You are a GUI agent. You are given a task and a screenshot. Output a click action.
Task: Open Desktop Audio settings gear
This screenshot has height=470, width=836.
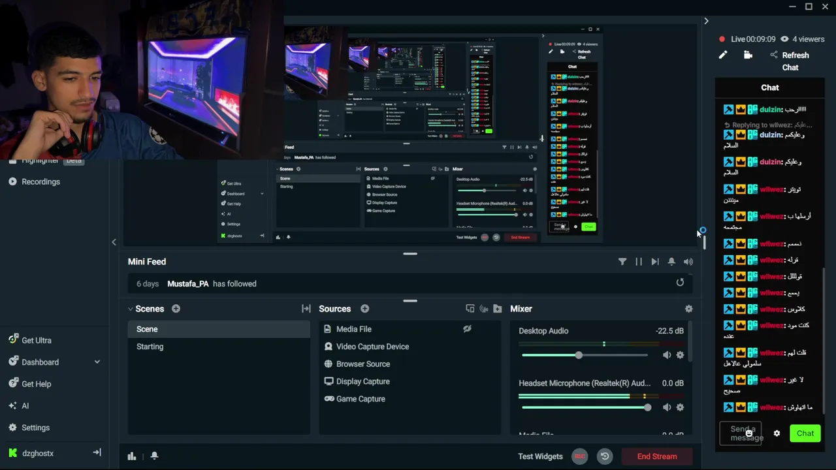tap(680, 355)
